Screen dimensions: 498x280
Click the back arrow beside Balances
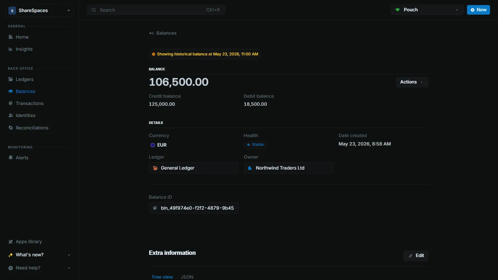point(151,33)
